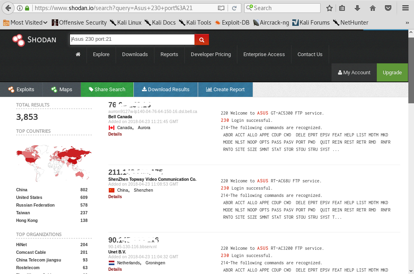The image size is (414, 274).
Task: Click the Aurora city link
Action: 144,128
